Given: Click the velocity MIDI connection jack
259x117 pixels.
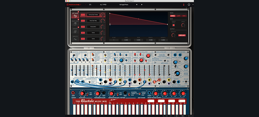Looking at the screenshot, I should (72, 82).
